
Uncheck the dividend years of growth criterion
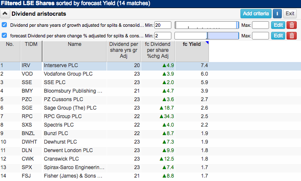tap(4, 25)
